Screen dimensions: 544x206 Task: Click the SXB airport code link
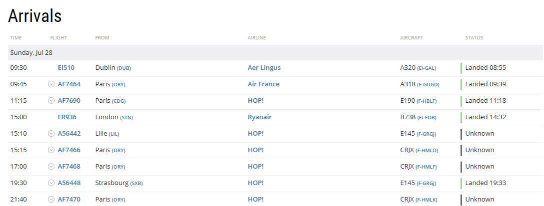coord(136,184)
